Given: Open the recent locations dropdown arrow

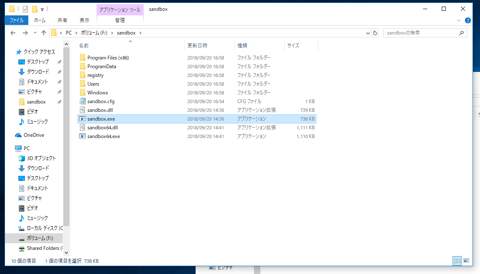Looking at the screenshot, I should coord(35,33).
